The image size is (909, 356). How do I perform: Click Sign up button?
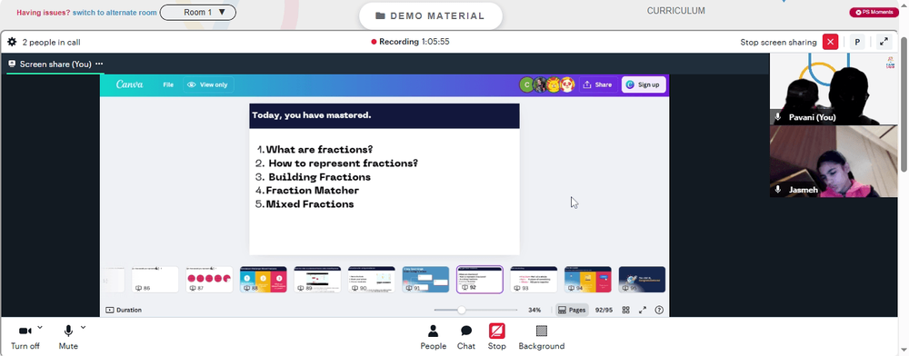pos(644,84)
